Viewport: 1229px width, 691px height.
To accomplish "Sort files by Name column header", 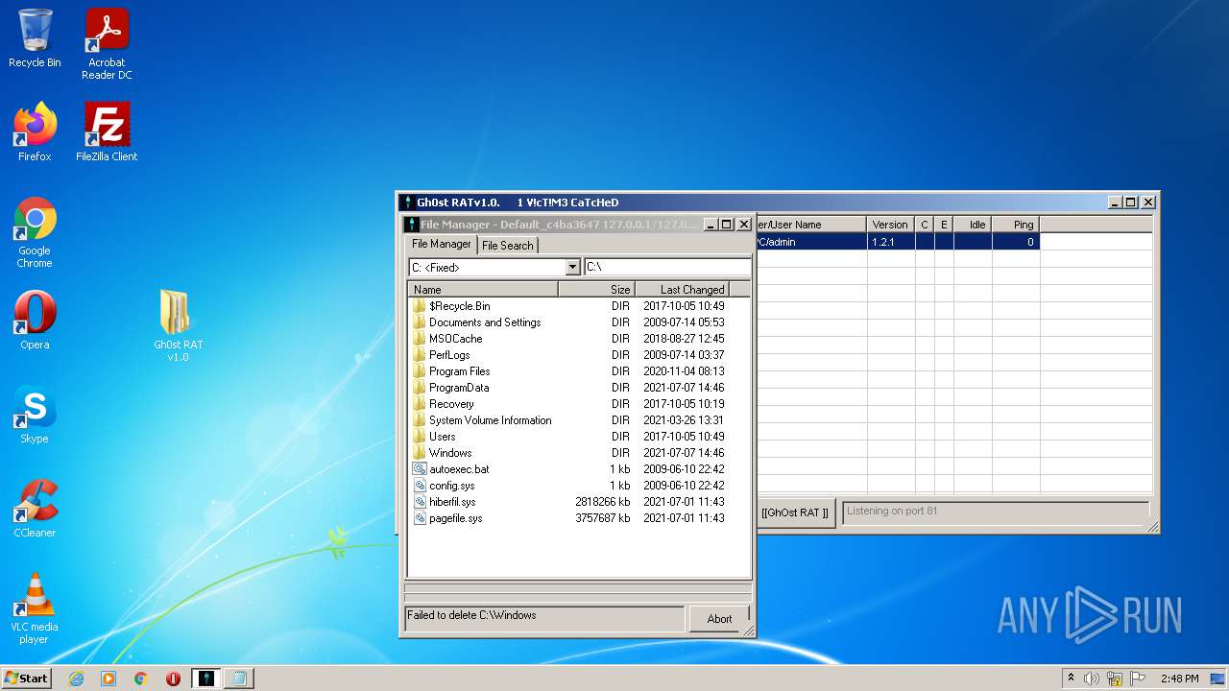I will pos(483,289).
